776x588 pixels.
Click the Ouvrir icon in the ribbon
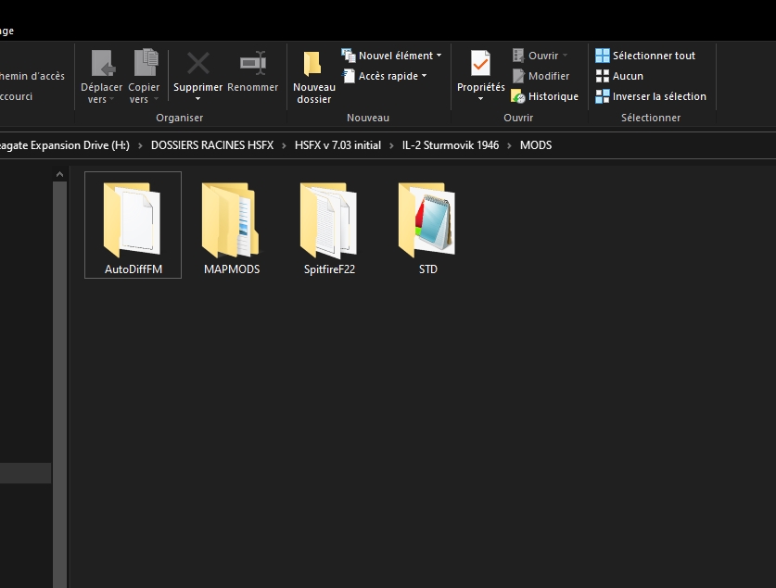click(518, 56)
